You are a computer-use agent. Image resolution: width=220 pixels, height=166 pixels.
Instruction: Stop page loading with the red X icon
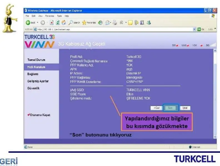[x=52, y=22]
